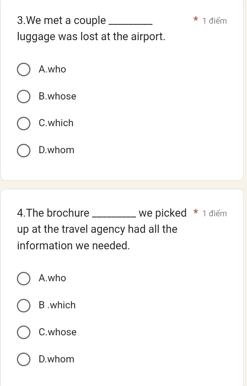Click the B .which label text in question 4
The height and width of the screenshot is (386, 247).
coord(57,305)
